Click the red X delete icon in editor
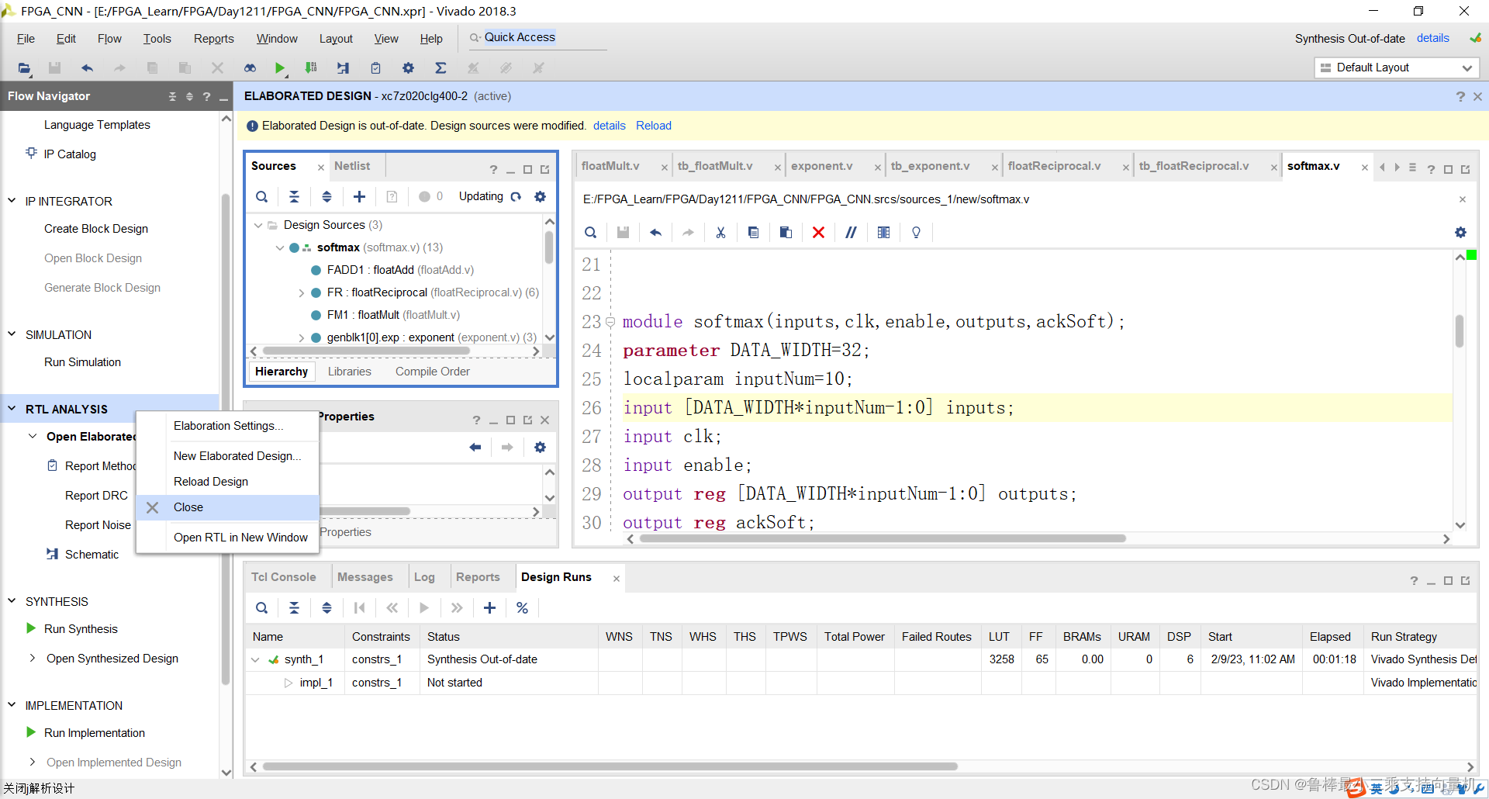 818,233
